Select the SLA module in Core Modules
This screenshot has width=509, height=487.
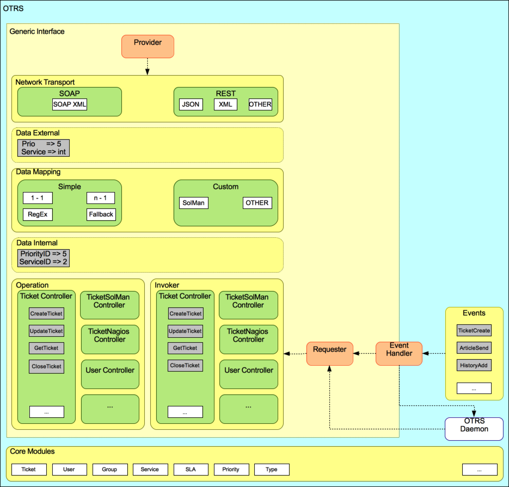(191, 469)
